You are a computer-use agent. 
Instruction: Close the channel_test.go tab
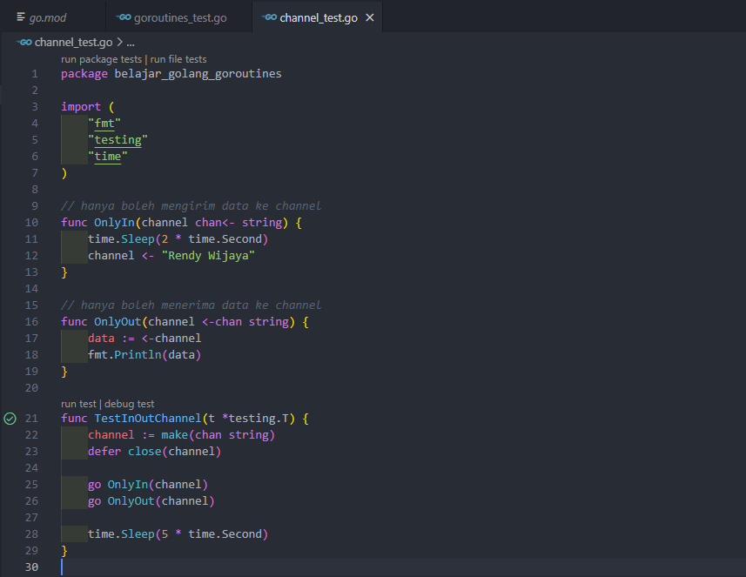[x=370, y=17]
